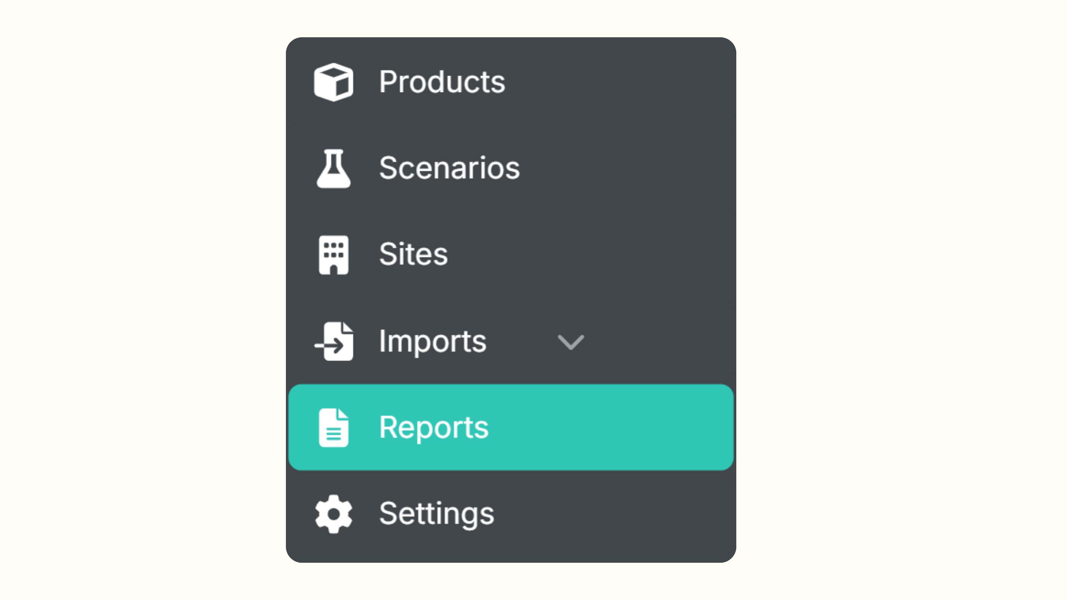Navigate to the Products menu entry
Screen dimensions: 1067x600
(442, 82)
